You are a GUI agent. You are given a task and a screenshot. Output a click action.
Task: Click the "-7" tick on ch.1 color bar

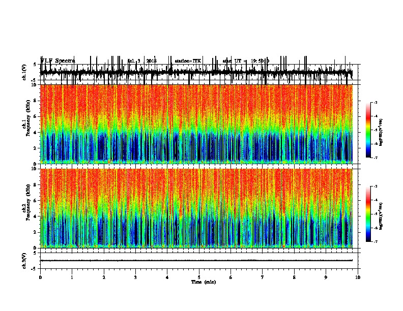click(x=375, y=158)
